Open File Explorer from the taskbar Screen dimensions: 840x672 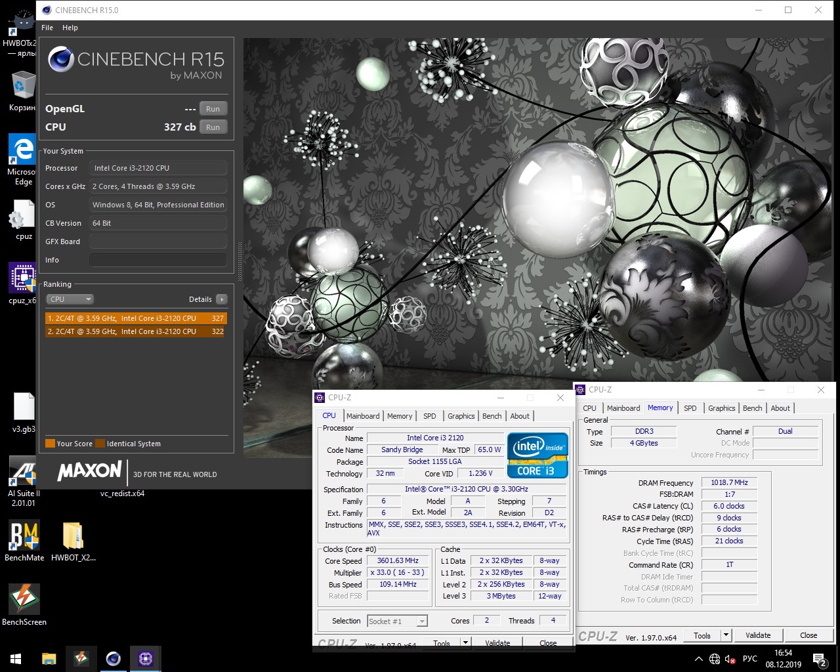(x=49, y=658)
